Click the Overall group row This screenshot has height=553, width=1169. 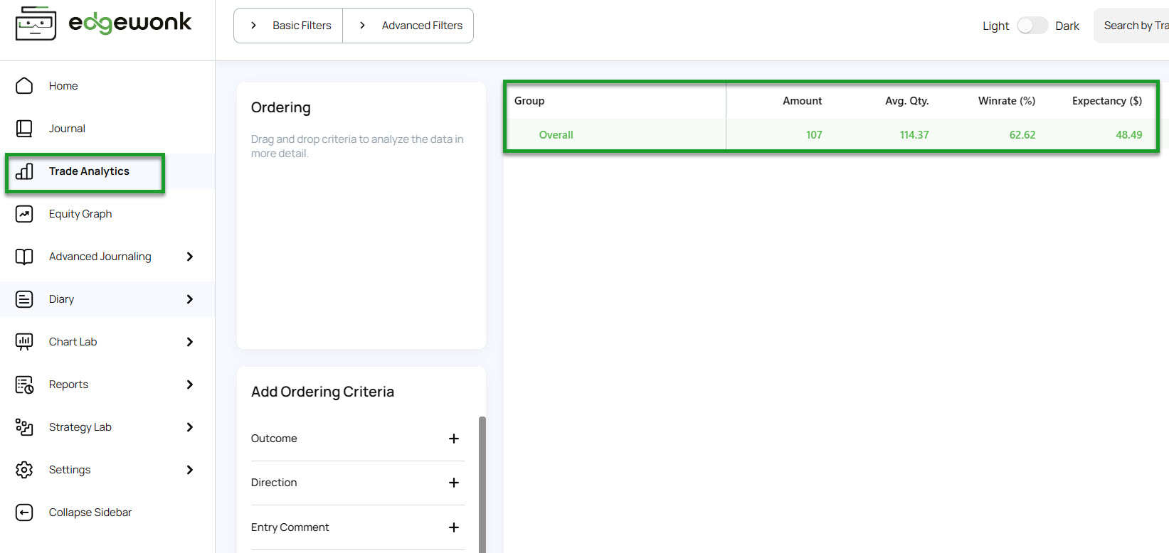click(831, 135)
